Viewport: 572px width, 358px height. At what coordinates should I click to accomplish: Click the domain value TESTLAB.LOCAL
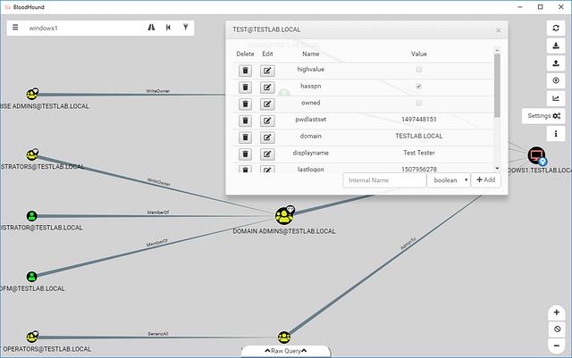point(419,136)
